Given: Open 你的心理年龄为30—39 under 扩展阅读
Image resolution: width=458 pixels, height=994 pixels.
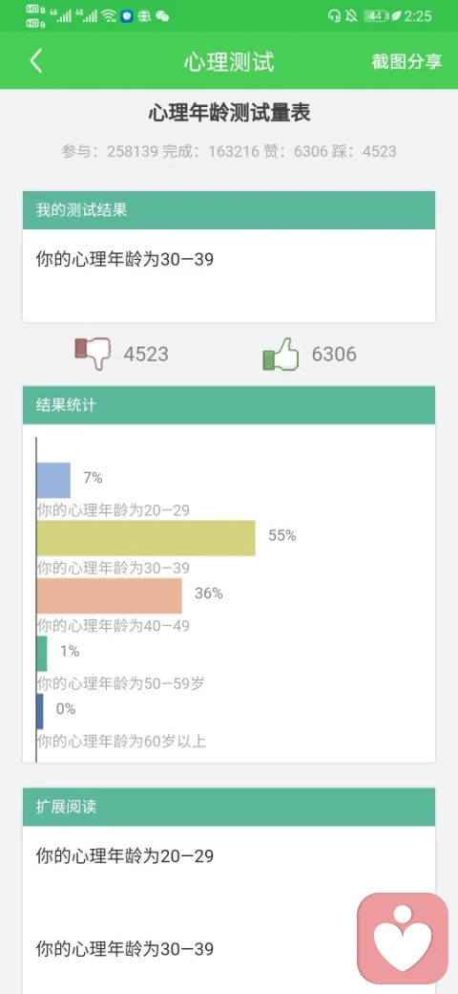Looking at the screenshot, I should click(x=125, y=949).
